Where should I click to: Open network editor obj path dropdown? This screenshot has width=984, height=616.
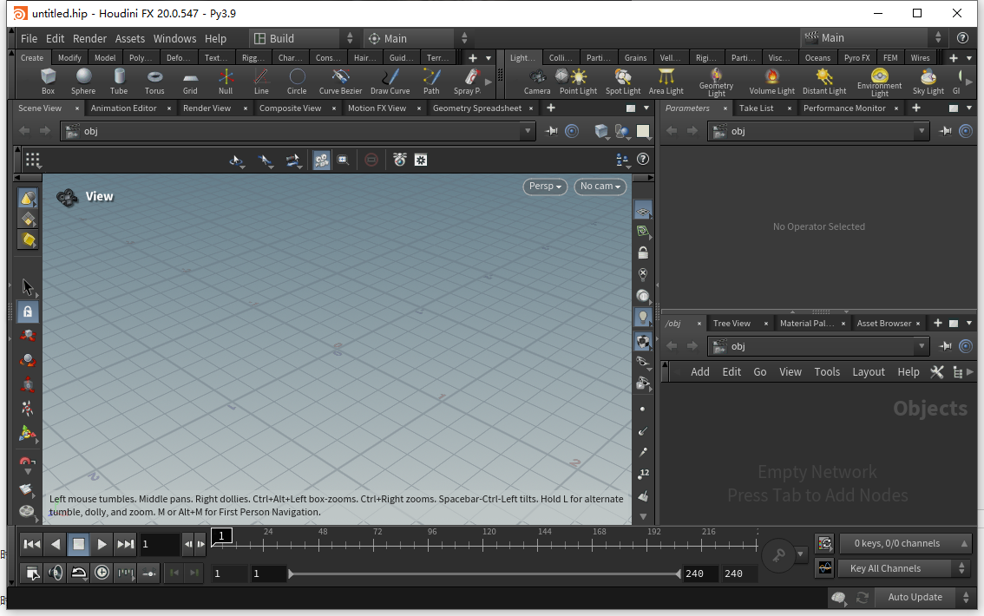click(x=922, y=346)
